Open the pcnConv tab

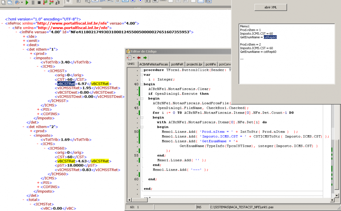click(225, 65)
